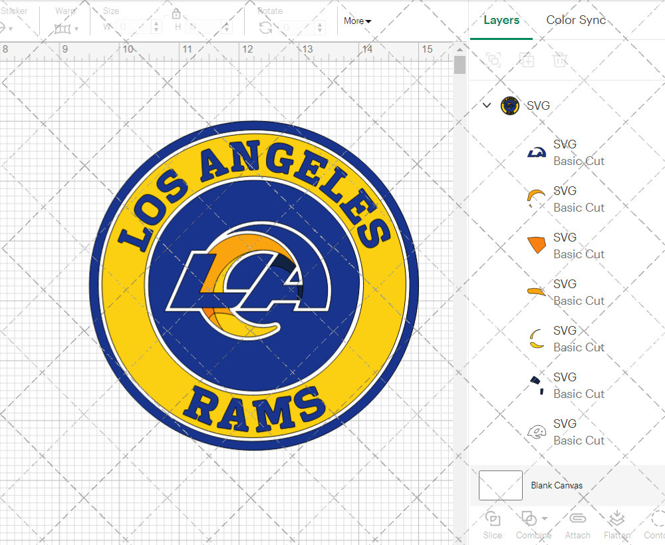Click the Duplicate layer icon
This screenshot has width=665, height=545.
[x=526, y=60]
